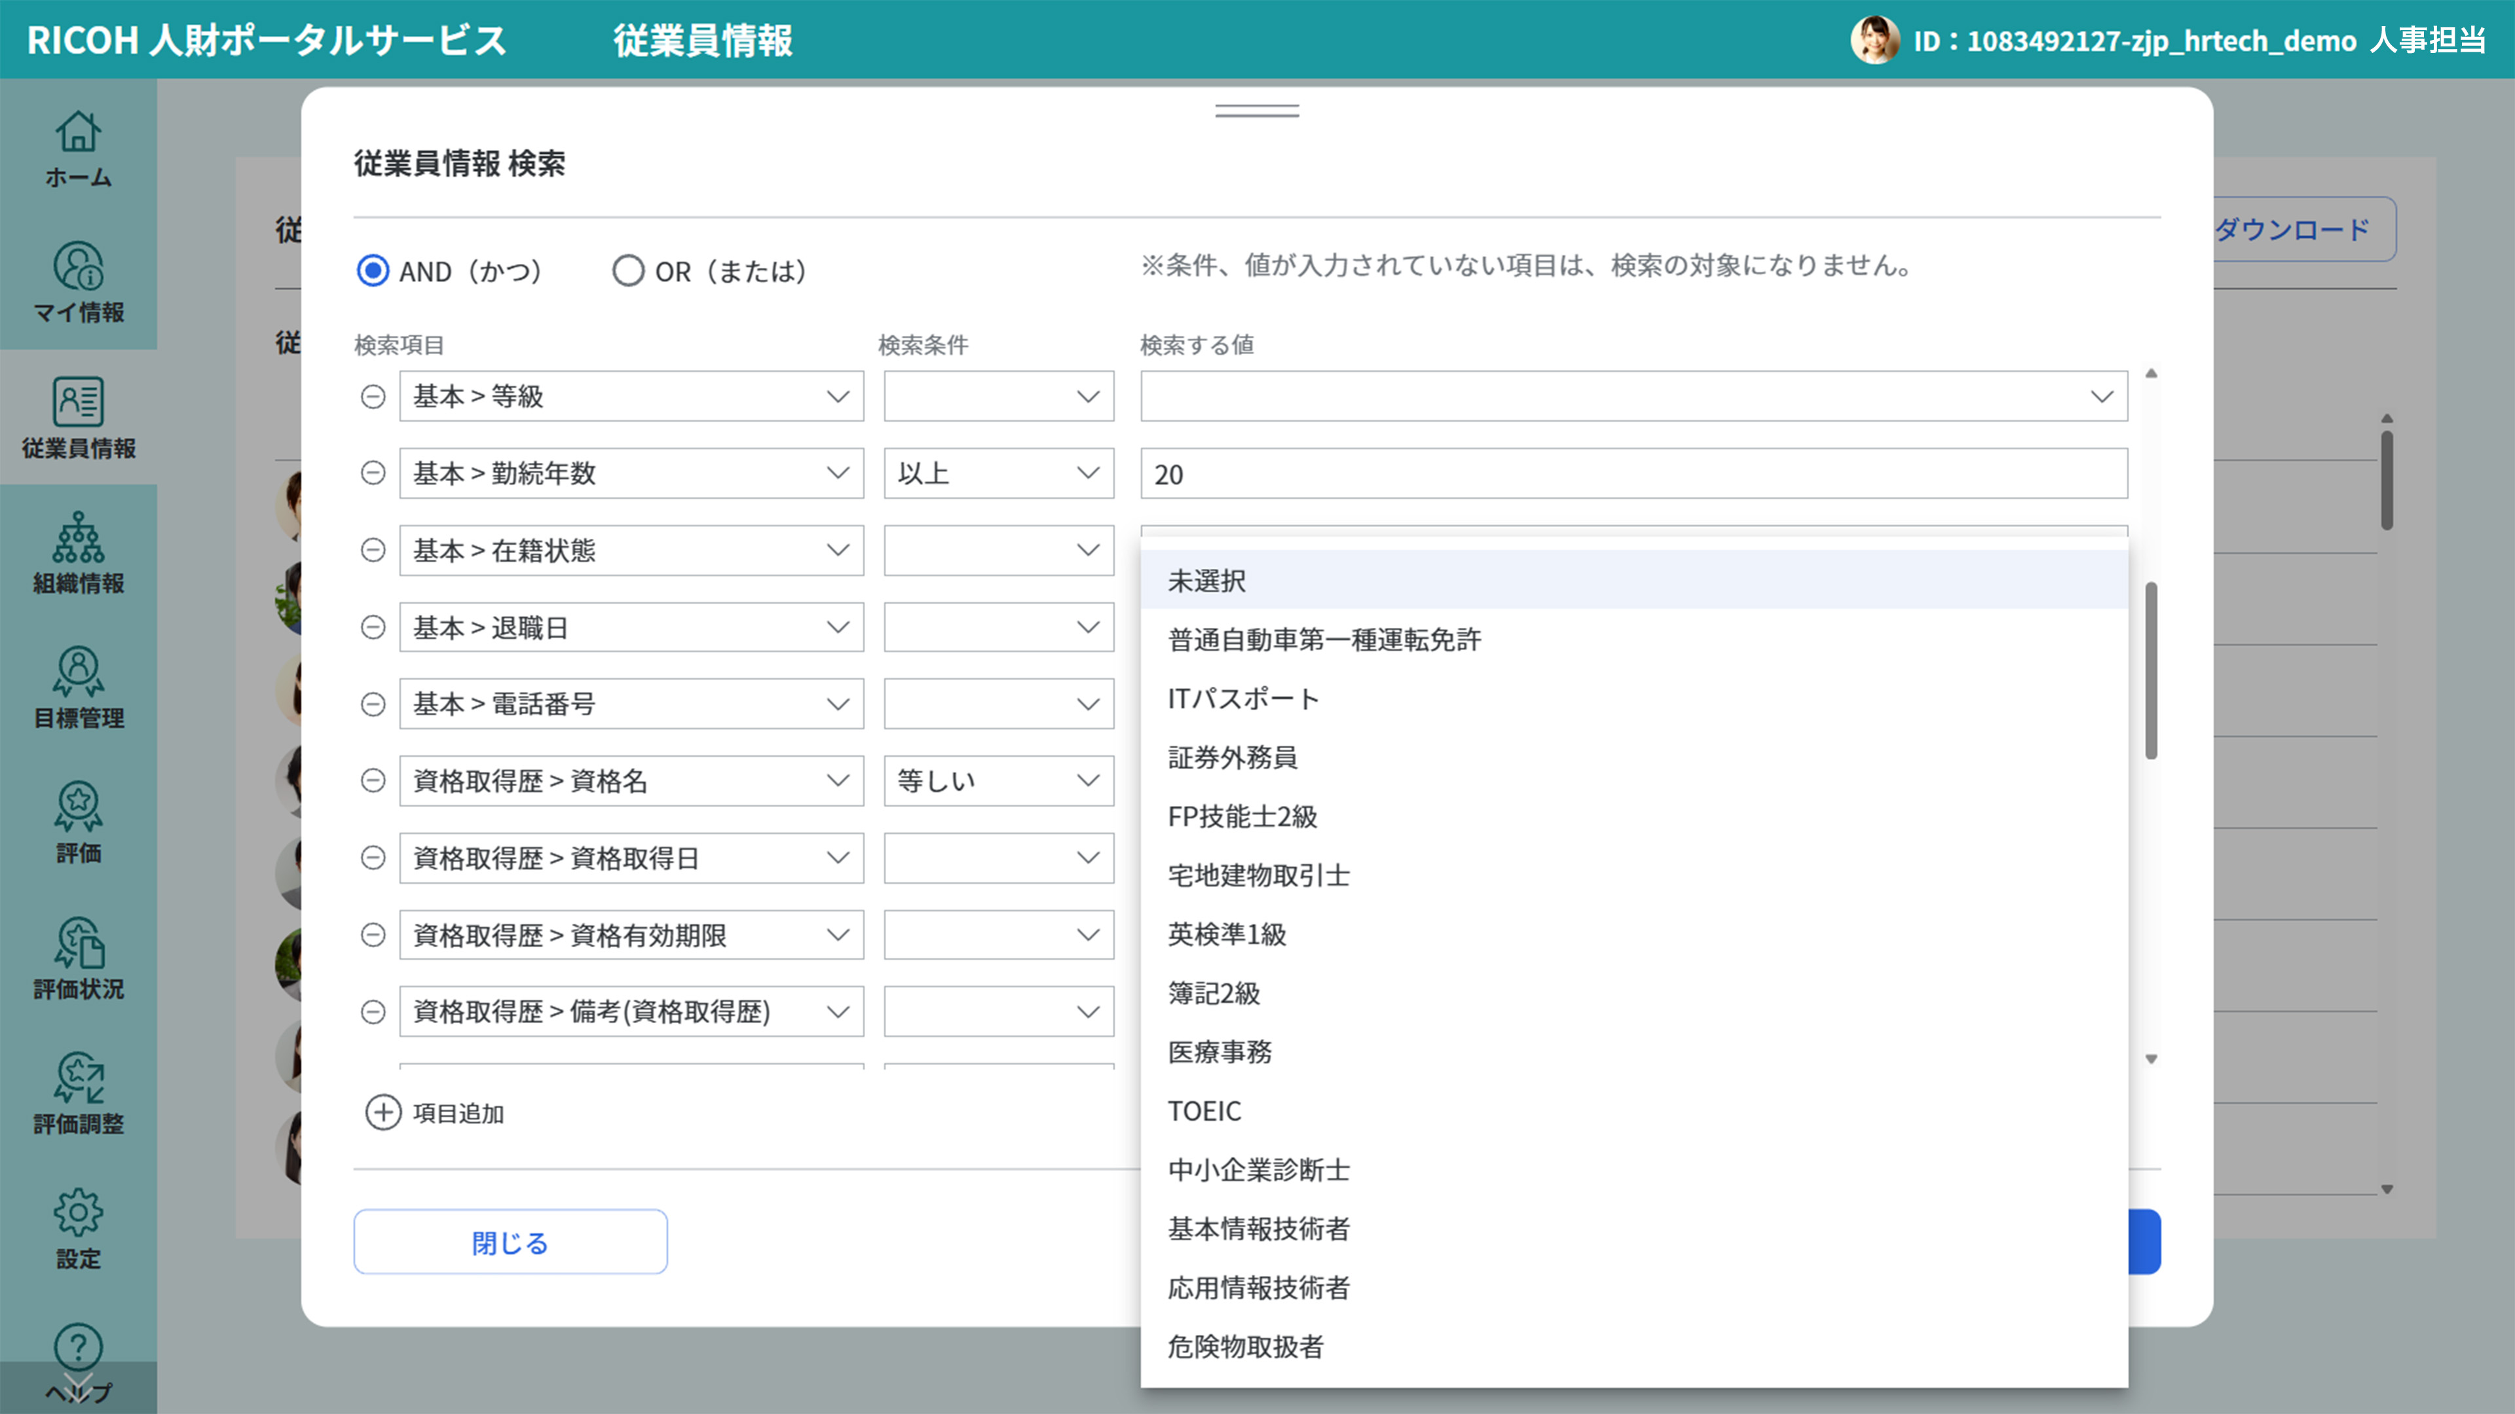Choose ITパスポート from the list

(1243, 698)
